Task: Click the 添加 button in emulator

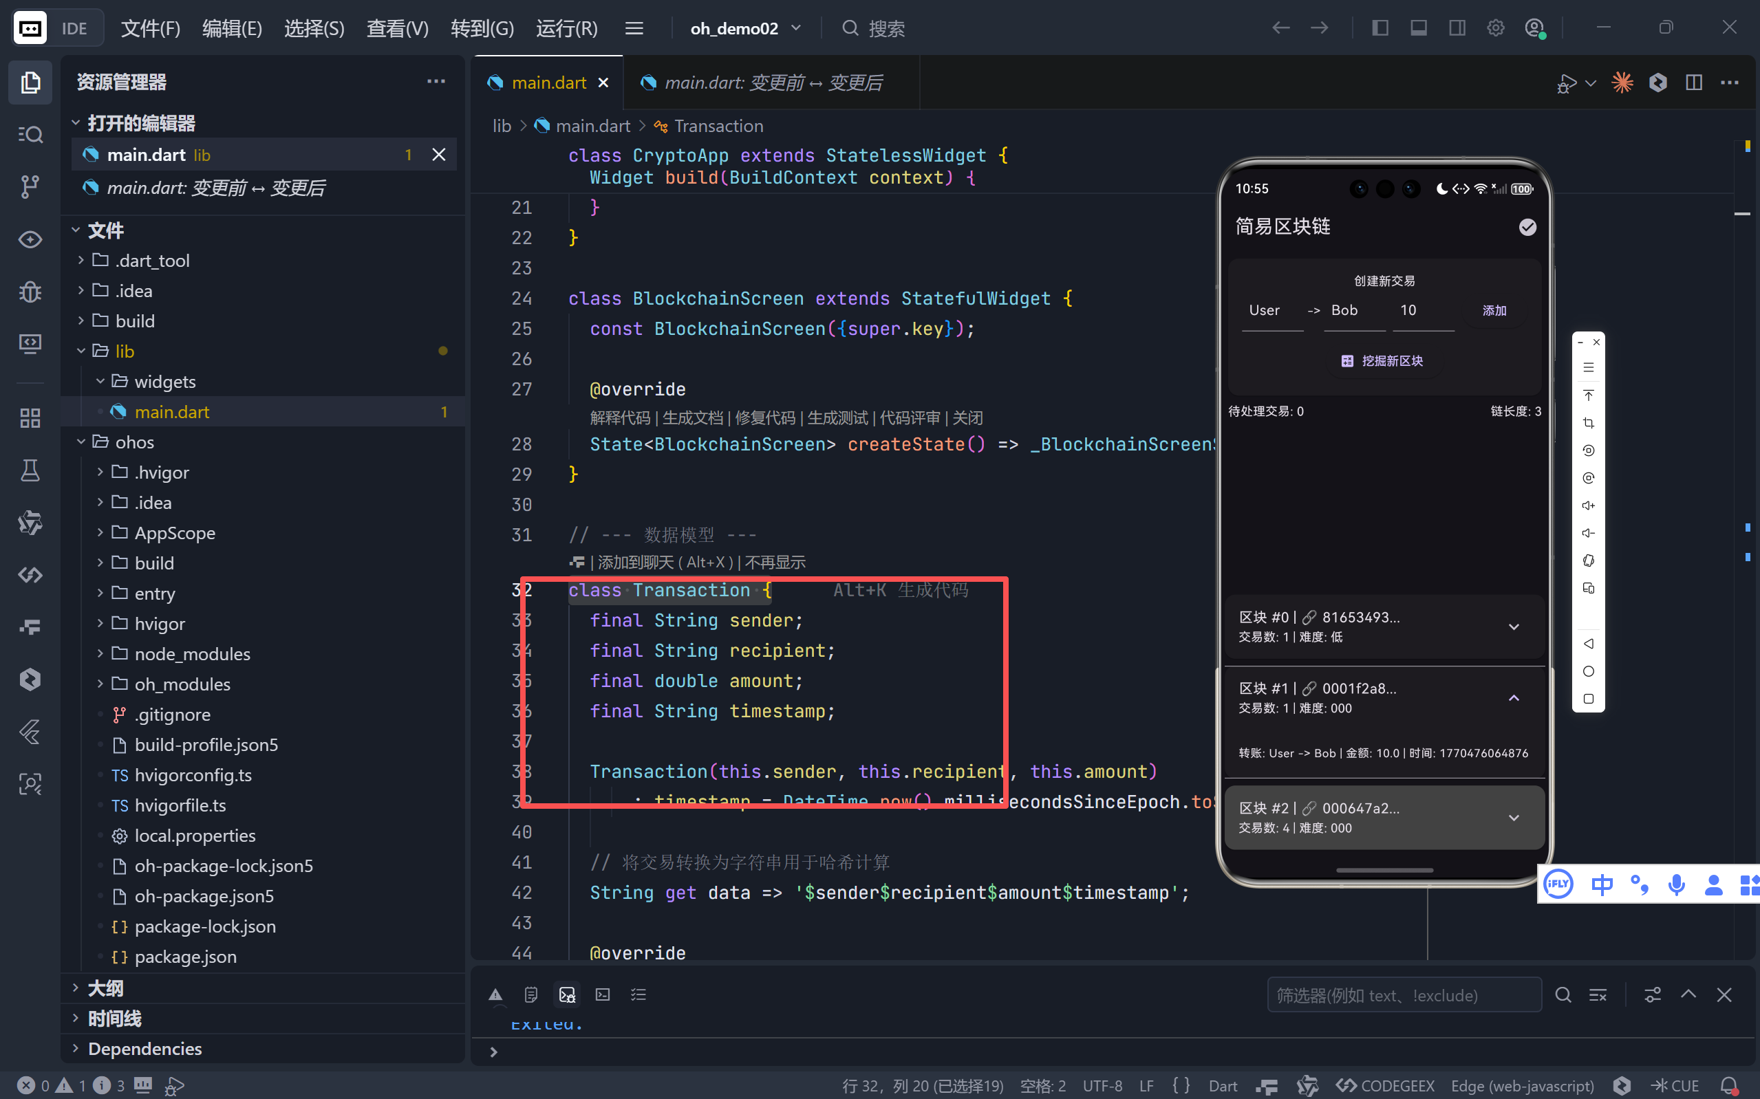Action: point(1494,310)
